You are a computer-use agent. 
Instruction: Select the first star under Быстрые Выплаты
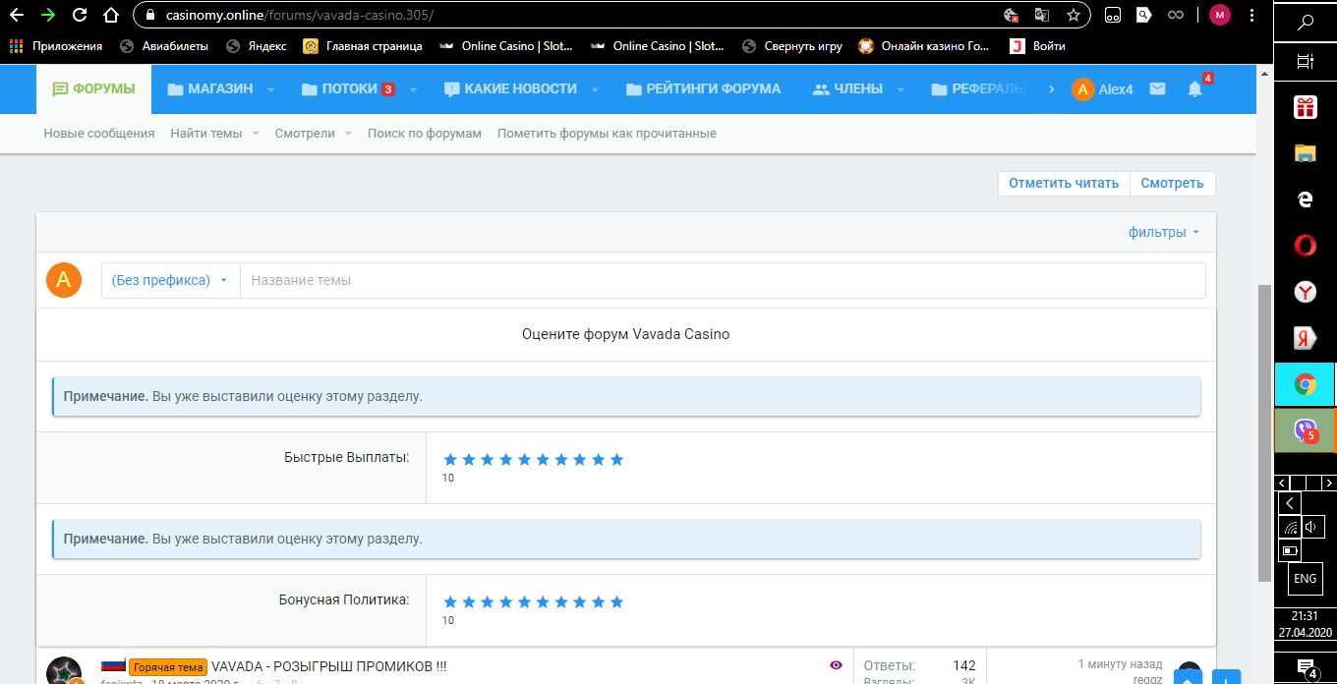(450, 459)
